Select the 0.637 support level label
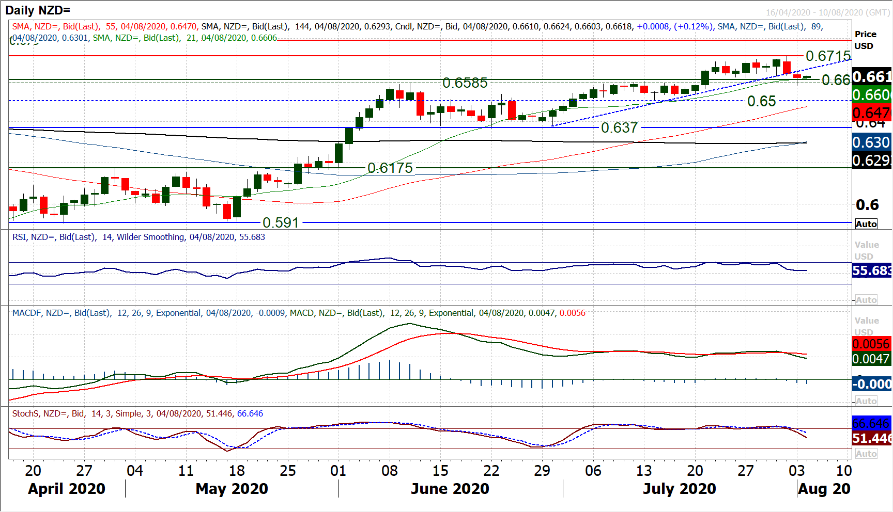The height and width of the screenshot is (512, 893). [x=619, y=127]
